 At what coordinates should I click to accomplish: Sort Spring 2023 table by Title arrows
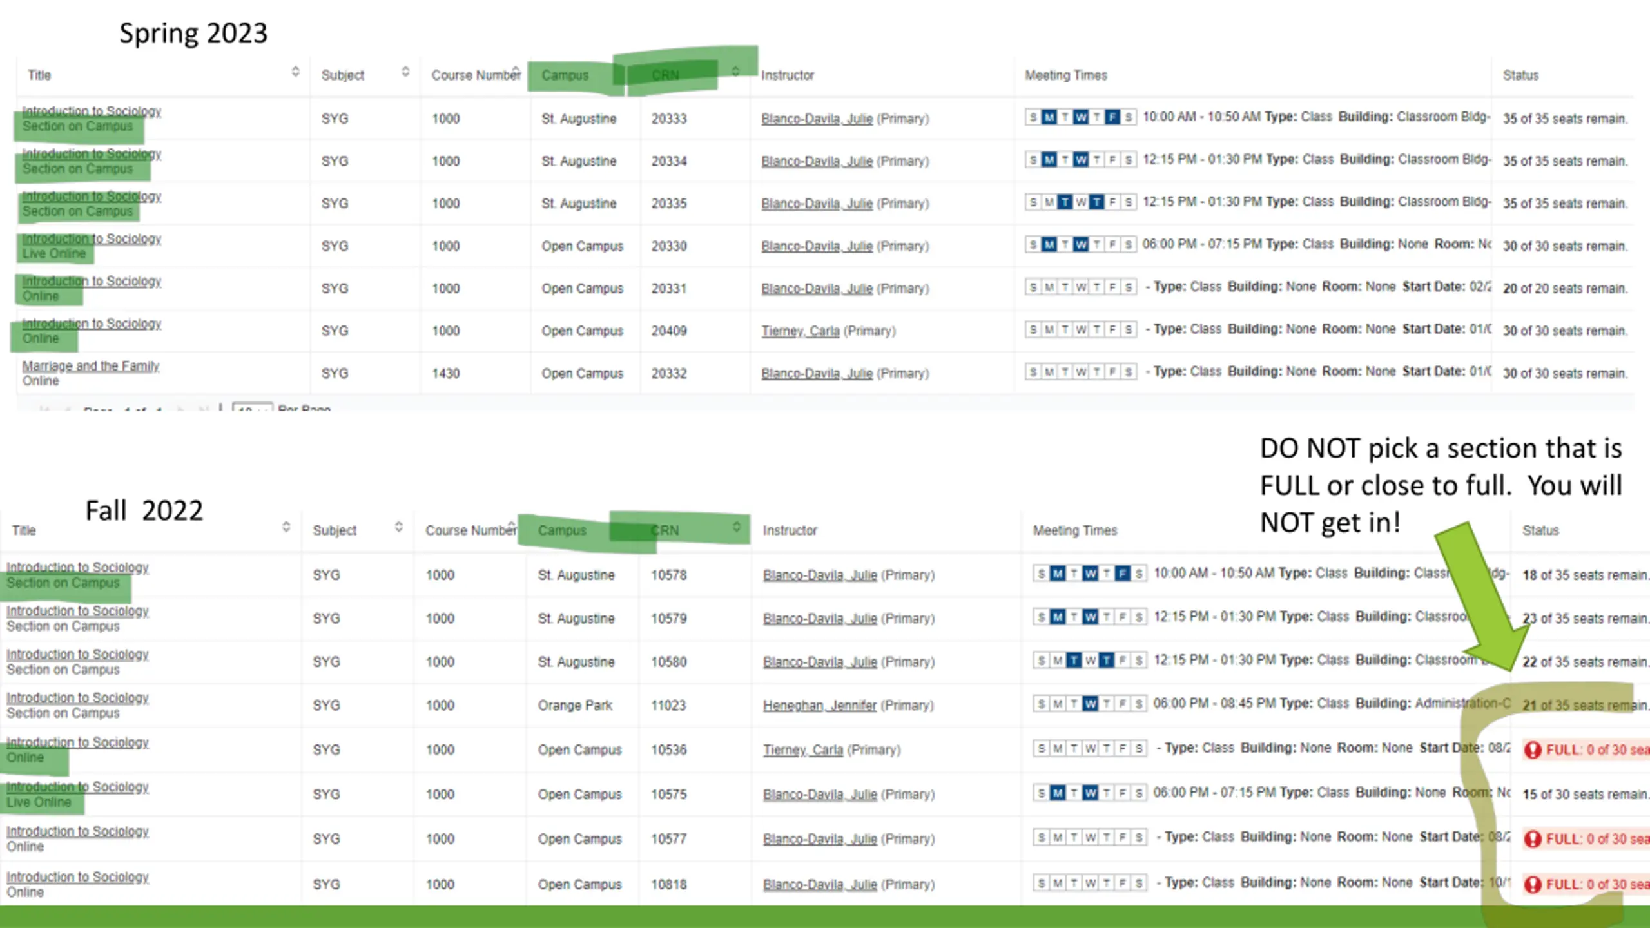pos(295,72)
